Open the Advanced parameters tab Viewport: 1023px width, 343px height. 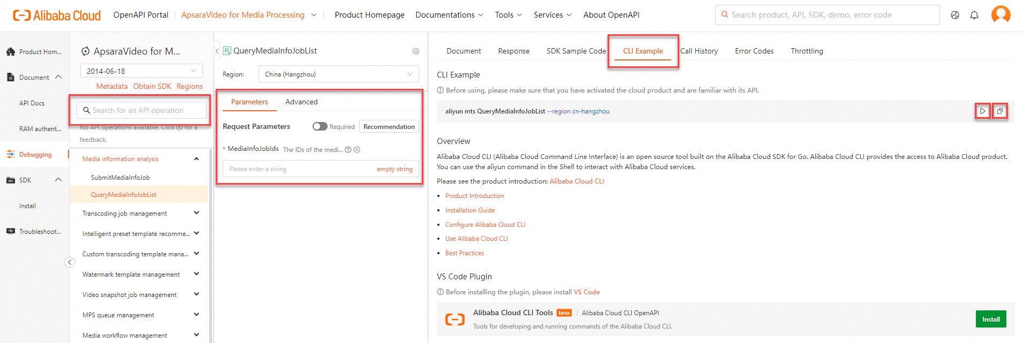[301, 102]
